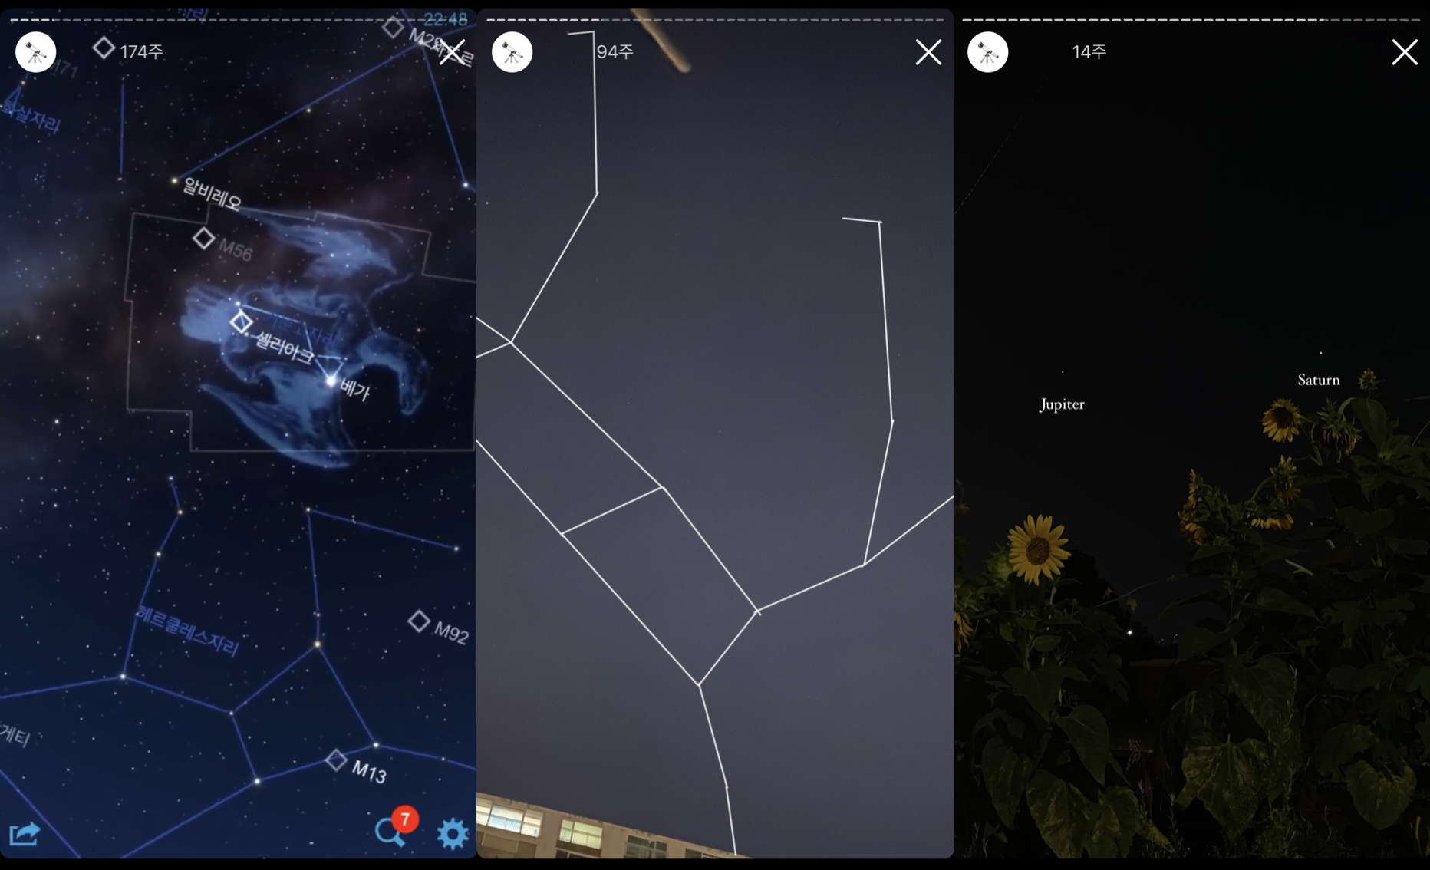Select the M56 diamond marker
This screenshot has height=870, width=1430.
click(x=204, y=239)
